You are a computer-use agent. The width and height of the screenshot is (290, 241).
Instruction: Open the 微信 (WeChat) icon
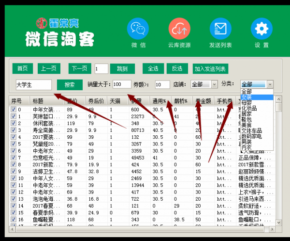pos(138,29)
